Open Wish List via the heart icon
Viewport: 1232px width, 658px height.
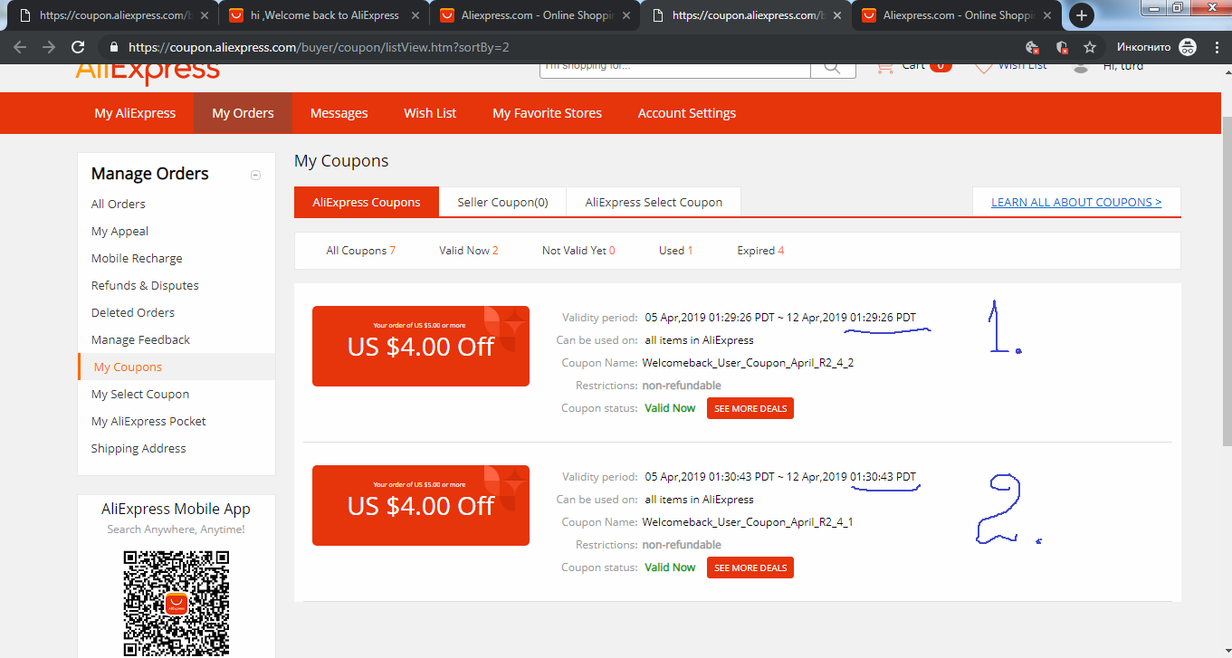pyautogui.click(x=984, y=67)
